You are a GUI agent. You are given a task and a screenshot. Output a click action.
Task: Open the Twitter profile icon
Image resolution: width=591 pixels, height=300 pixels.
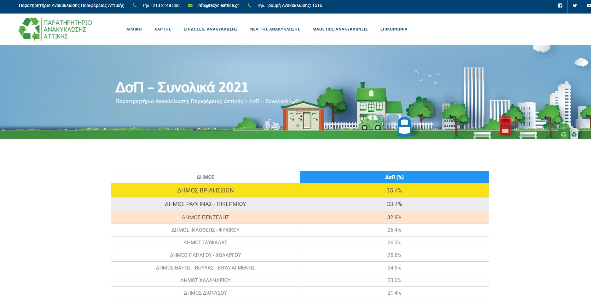pos(575,6)
